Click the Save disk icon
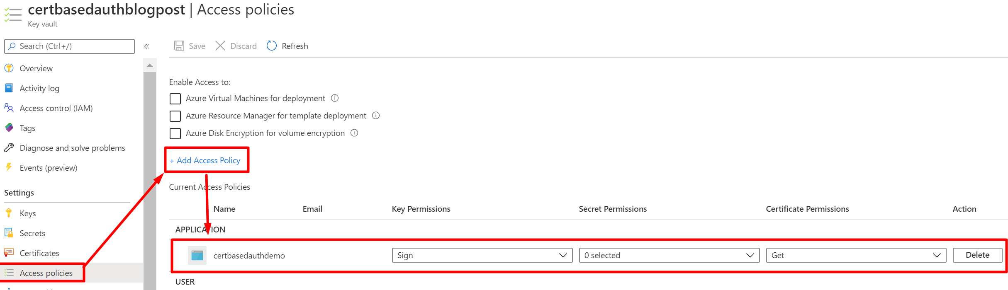This screenshot has width=1008, height=290. [179, 46]
